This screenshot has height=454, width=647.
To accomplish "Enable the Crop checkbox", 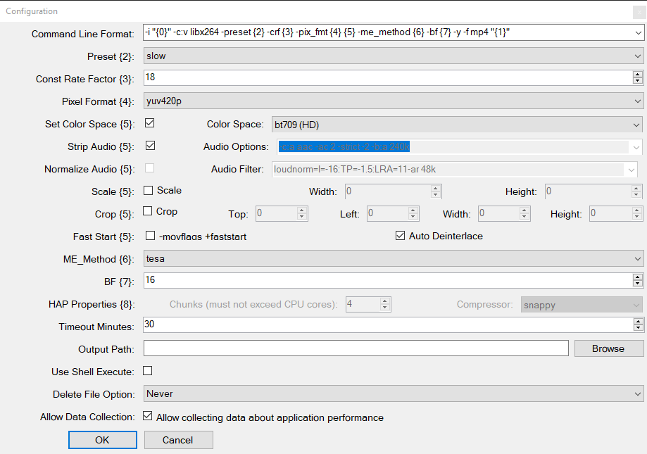I will pyautogui.click(x=149, y=211).
